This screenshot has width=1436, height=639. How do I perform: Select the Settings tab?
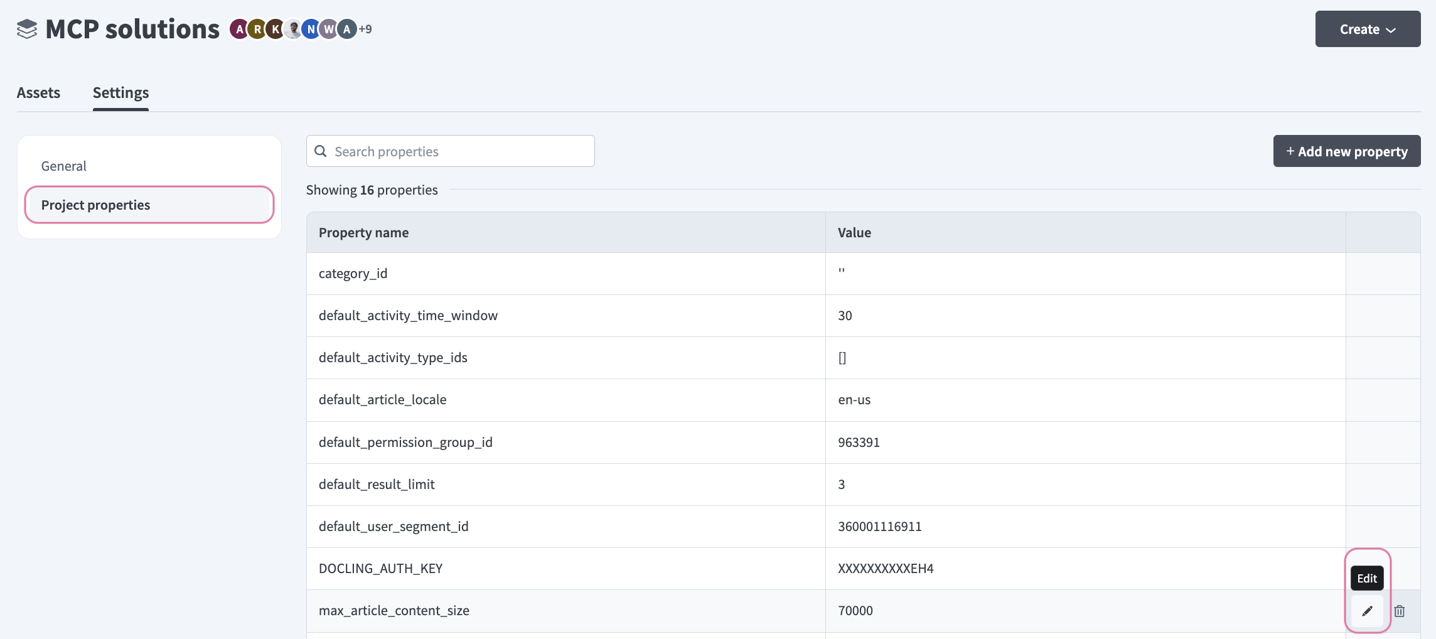(121, 93)
